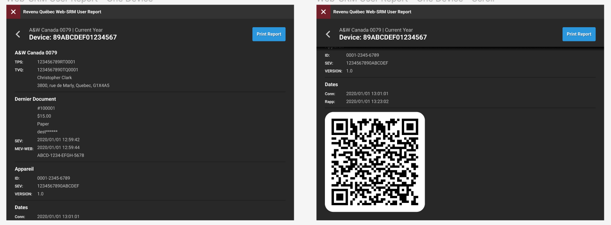Viewport: 611px width, 225px height.
Task: Select the TPS number 123456789RT0001
Action: click(56, 62)
